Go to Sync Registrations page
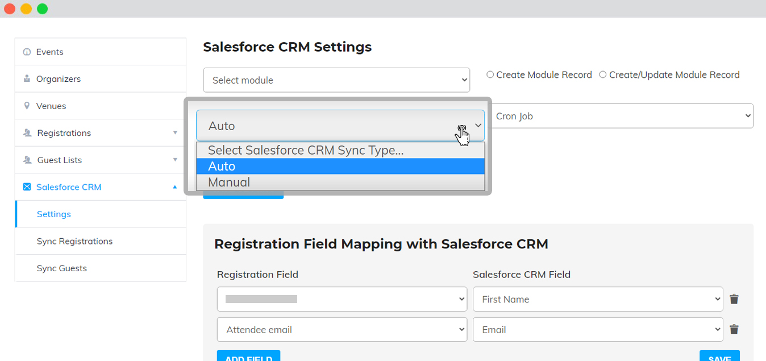 point(101,241)
